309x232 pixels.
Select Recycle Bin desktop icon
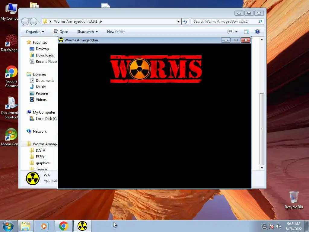[x=294, y=200]
